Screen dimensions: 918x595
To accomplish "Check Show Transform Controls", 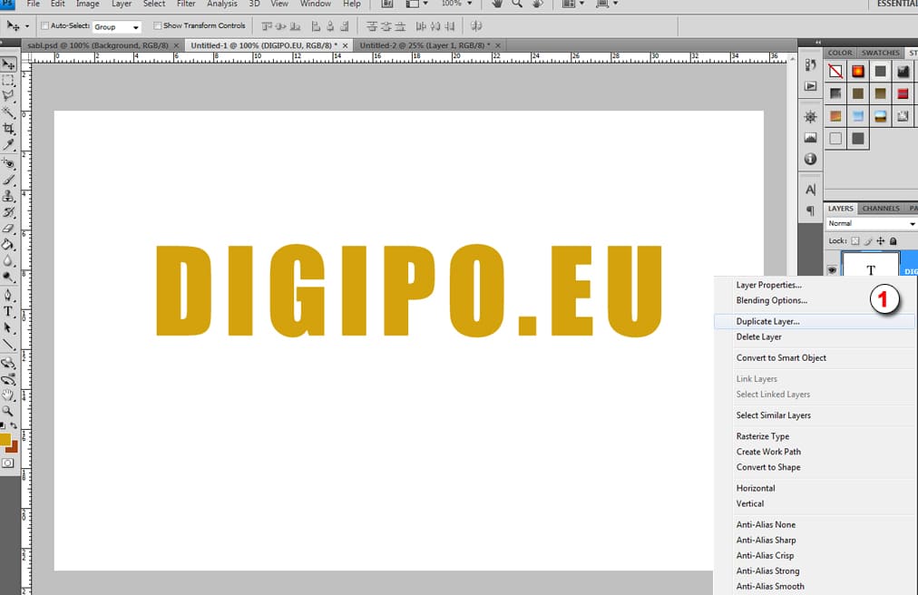I will point(158,26).
